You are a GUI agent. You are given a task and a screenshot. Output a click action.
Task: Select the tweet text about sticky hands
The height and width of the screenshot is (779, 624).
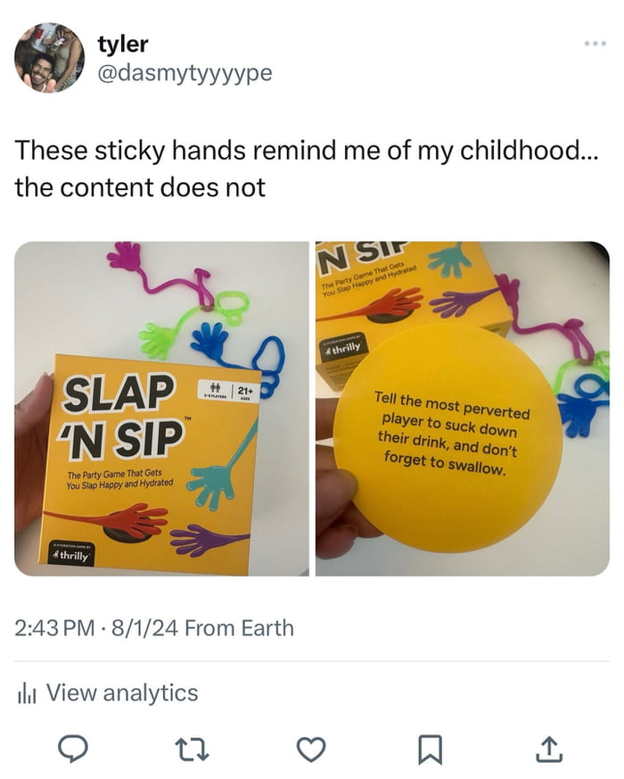(x=307, y=169)
